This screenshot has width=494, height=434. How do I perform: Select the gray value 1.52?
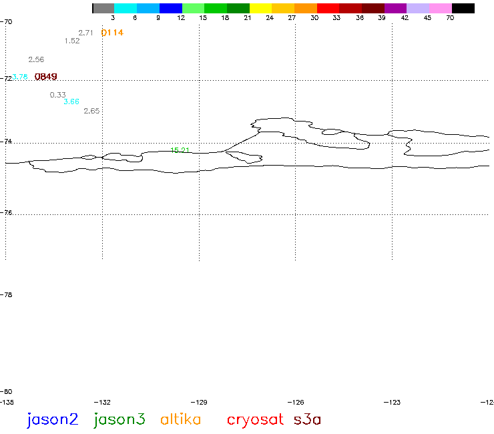coord(72,41)
